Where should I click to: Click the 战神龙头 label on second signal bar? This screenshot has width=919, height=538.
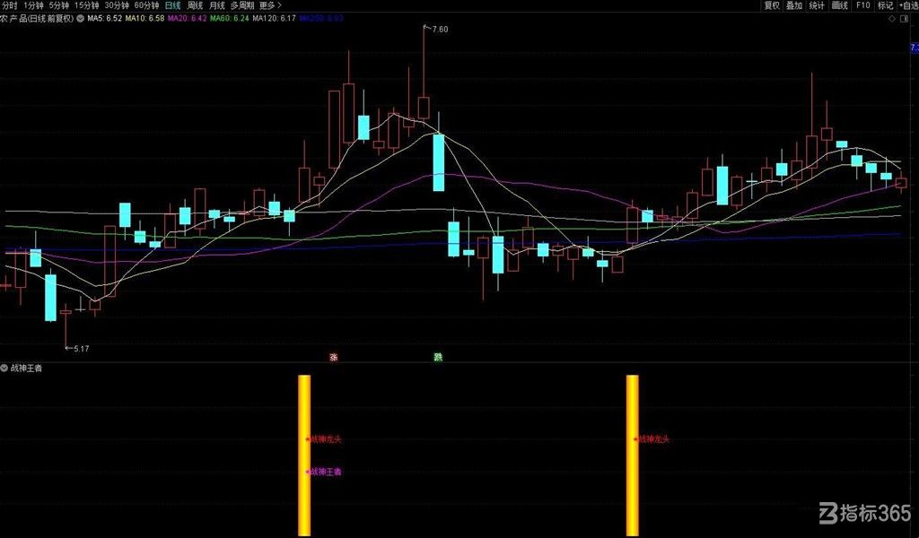652,439
